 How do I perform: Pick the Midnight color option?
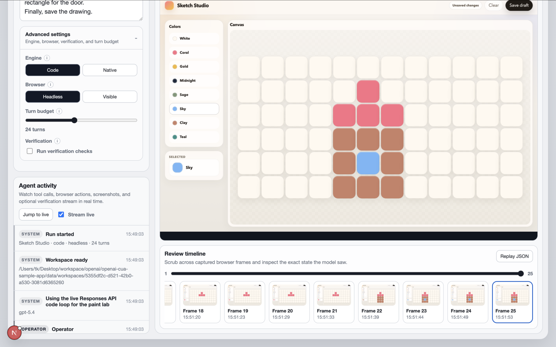tap(194, 81)
